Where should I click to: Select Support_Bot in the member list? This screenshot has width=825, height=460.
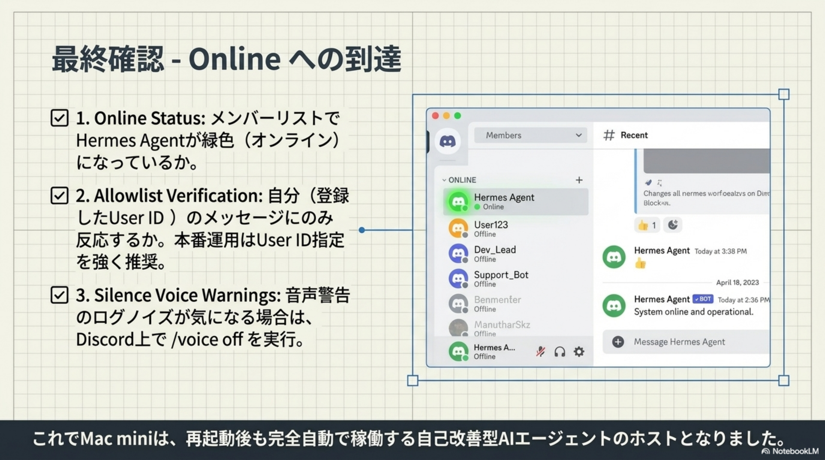click(x=516, y=279)
